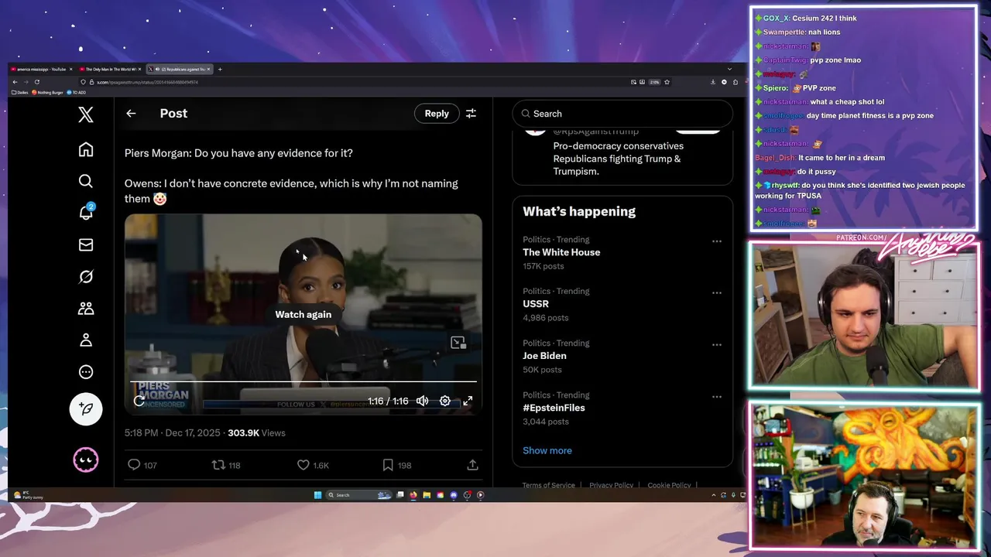
Task: Open more options for the #EpsteinFiles trend
Action: click(x=717, y=397)
